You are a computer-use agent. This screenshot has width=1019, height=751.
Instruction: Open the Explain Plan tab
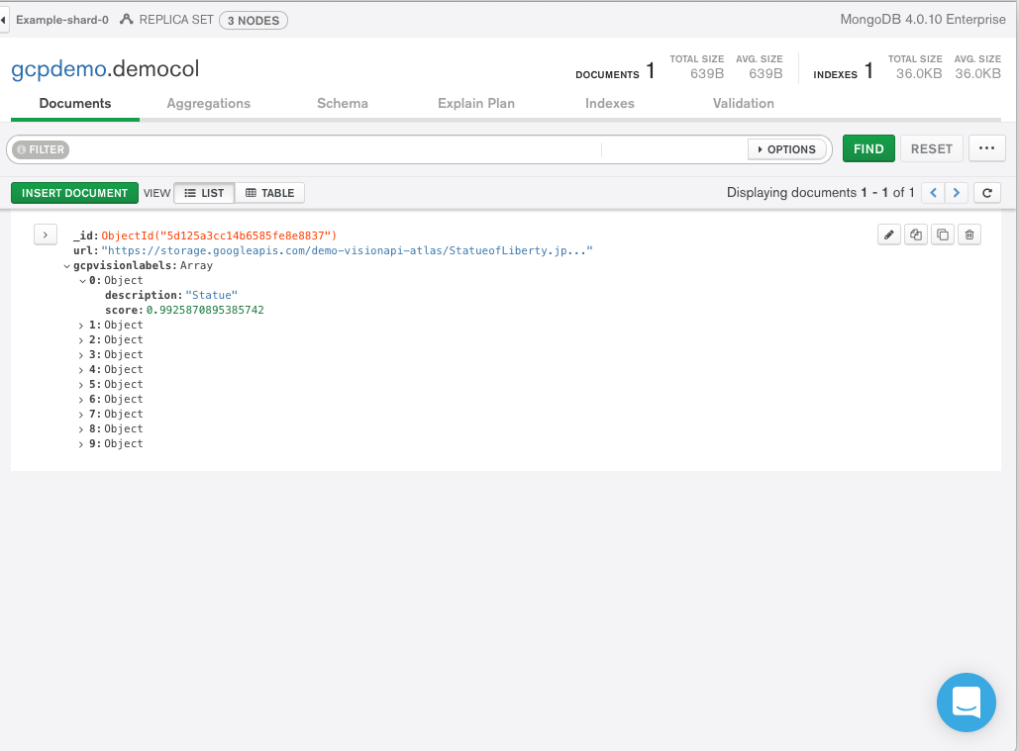tap(476, 103)
